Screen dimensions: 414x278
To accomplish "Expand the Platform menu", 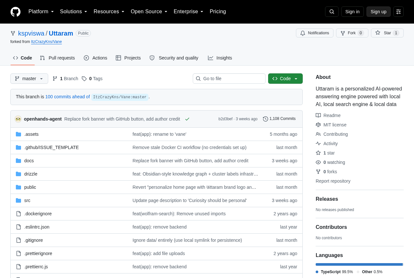I will (41, 12).
